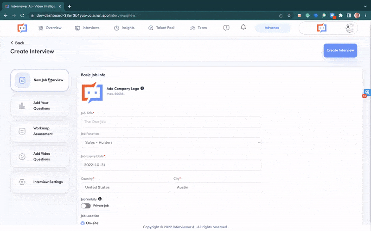Click the New Job Interview document icon
The height and width of the screenshot is (231, 371).
pyautogui.click(x=22, y=80)
